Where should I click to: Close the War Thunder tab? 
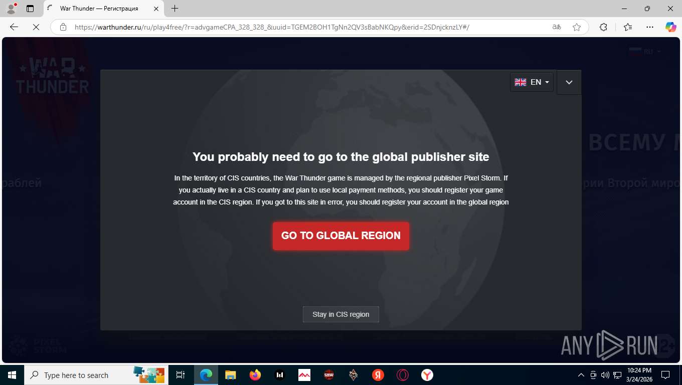pyautogui.click(x=156, y=9)
